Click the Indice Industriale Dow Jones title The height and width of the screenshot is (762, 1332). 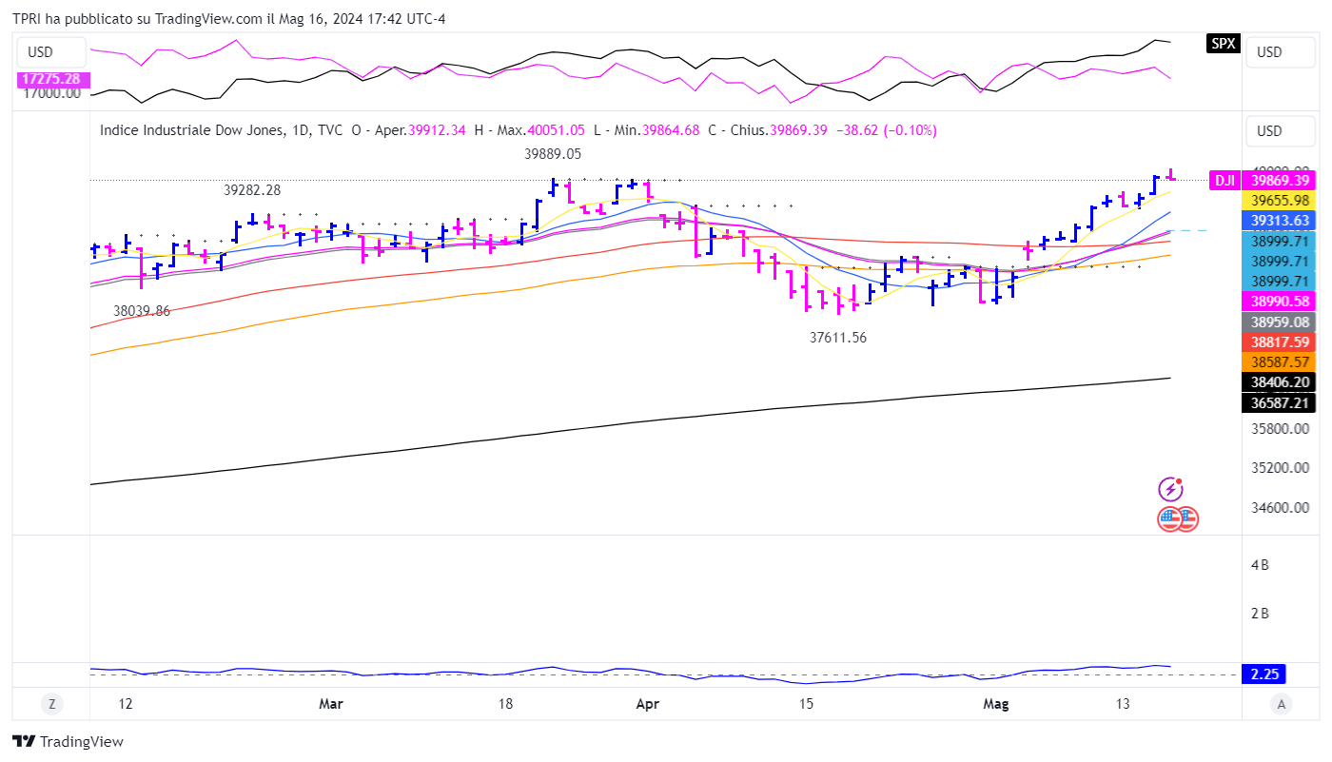click(x=191, y=130)
